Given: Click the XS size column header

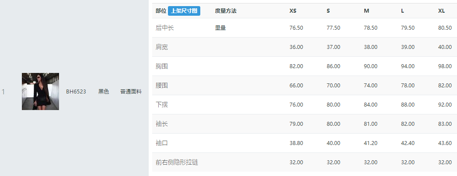Looking at the screenshot, I should click(x=293, y=11).
